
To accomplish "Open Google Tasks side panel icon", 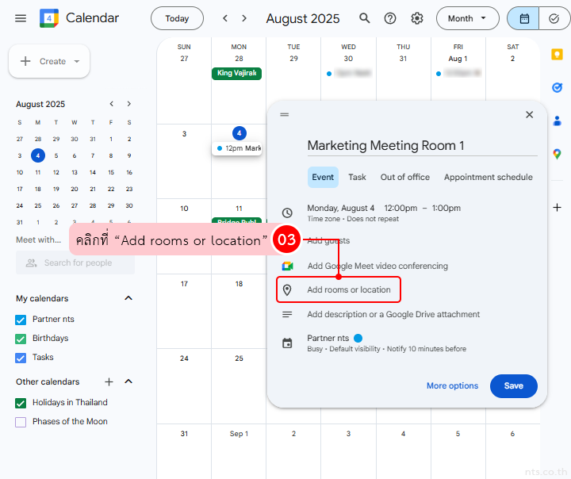I will click(557, 87).
